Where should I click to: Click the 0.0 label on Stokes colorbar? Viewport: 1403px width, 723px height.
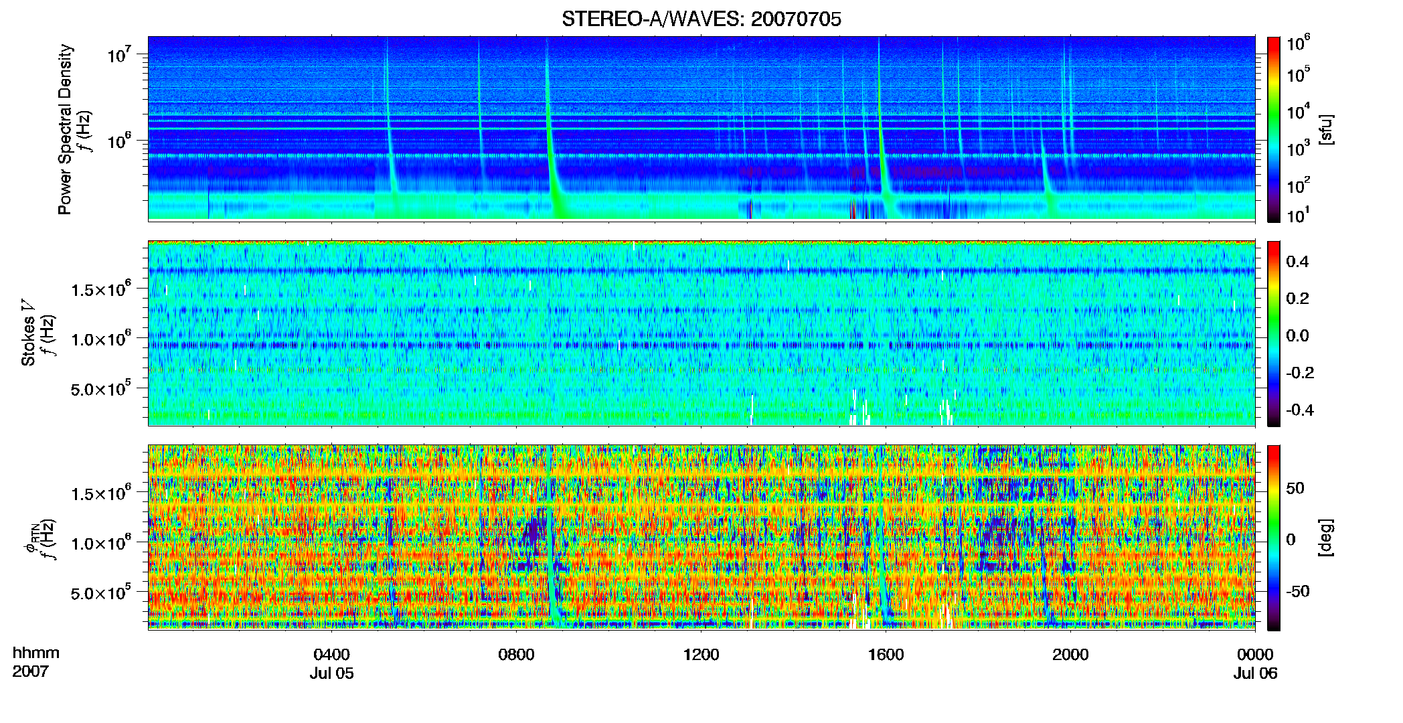point(1297,335)
